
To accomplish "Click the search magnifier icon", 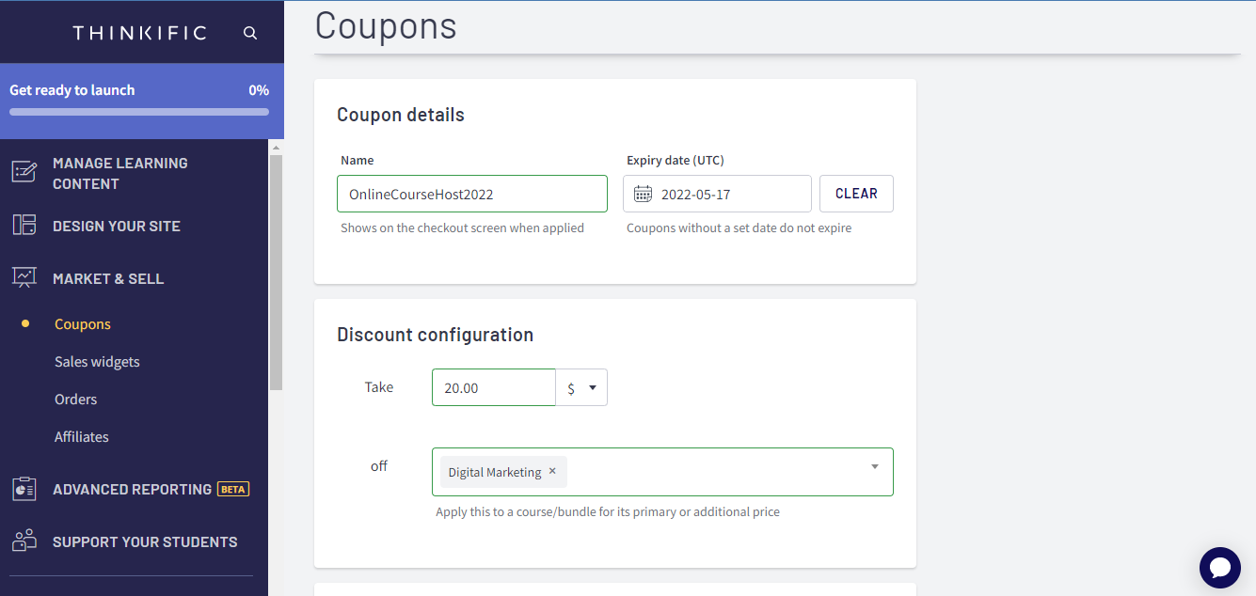I will [x=250, y=33].
